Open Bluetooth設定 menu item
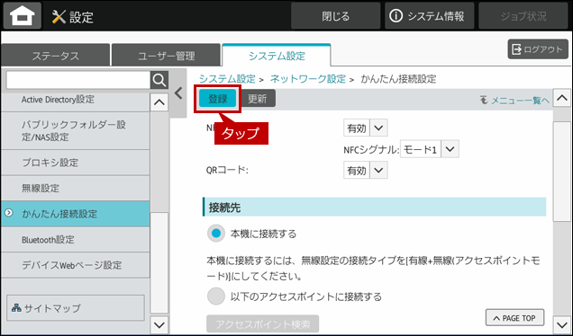This screenshot has height=336, width=573. (x=76, y=240)
